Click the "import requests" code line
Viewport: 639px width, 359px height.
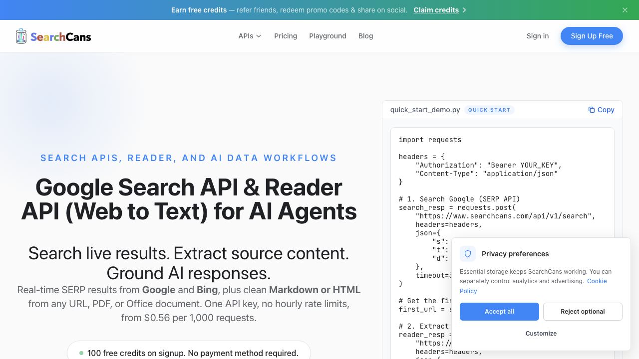click(430, 140)
